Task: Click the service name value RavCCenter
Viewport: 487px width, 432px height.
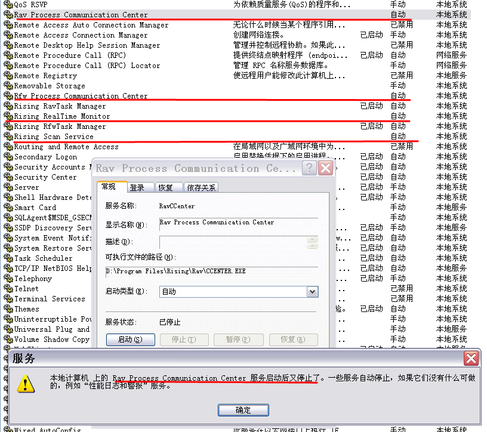Action: coord(177,206)
